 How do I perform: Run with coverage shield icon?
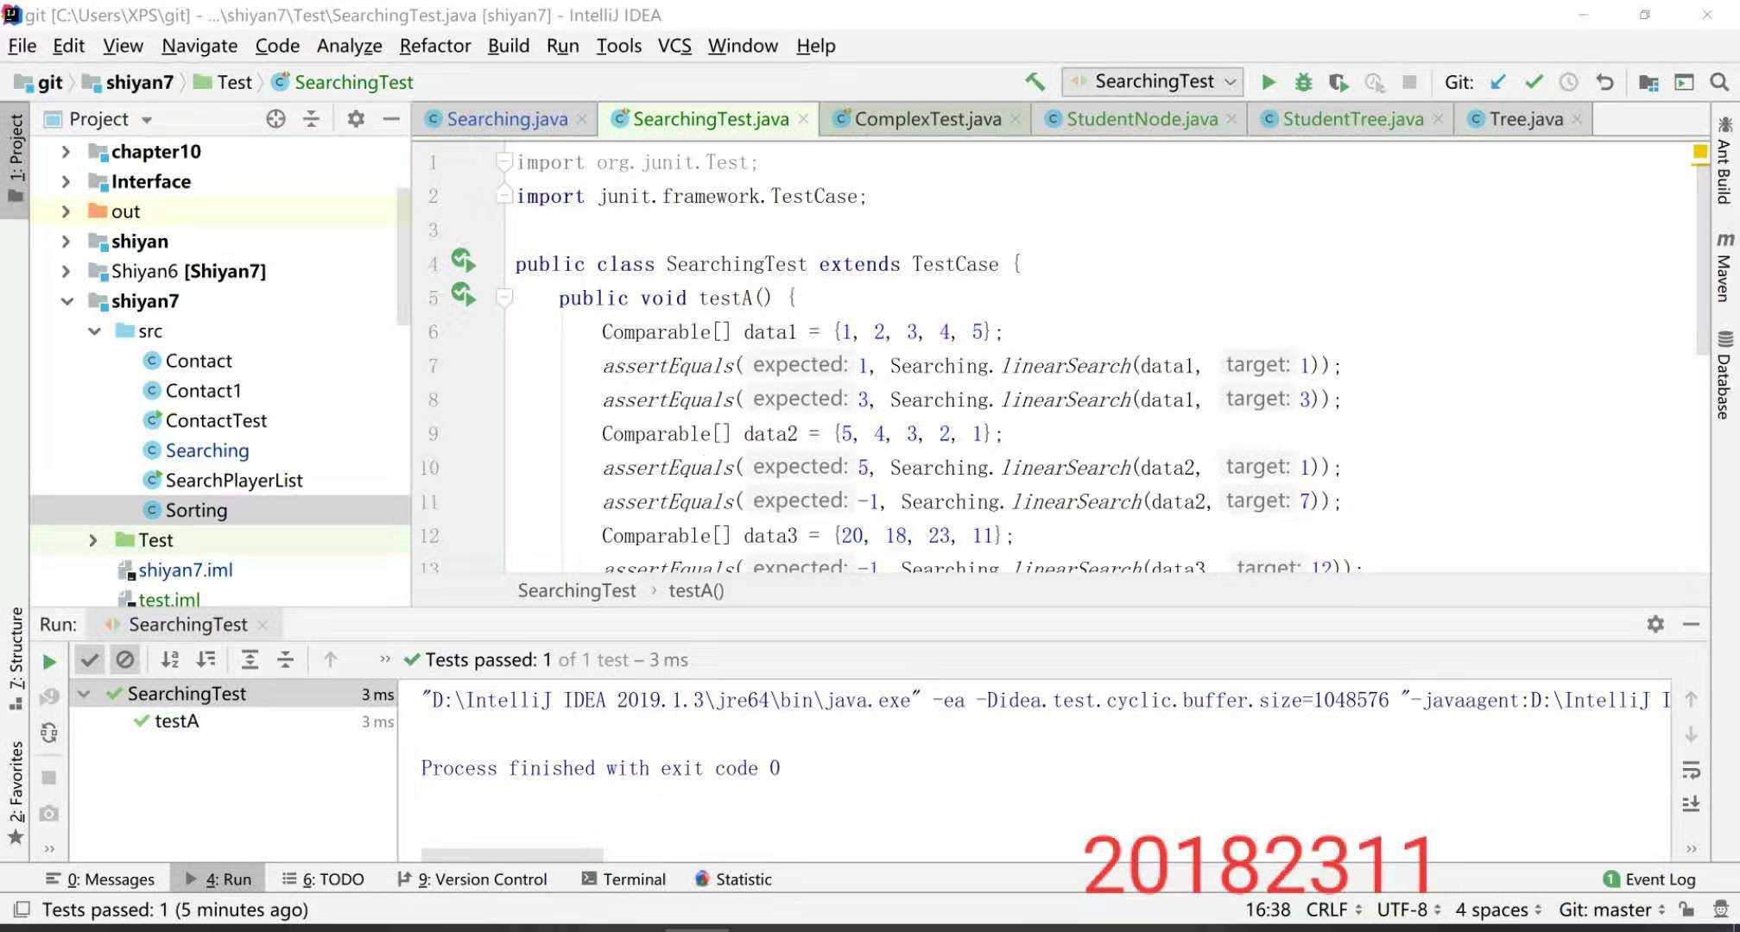(x=1338, y=82)
